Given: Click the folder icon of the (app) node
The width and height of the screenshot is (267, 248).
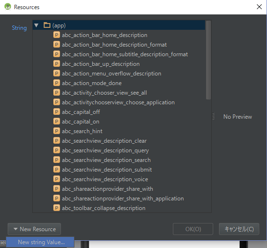Looking at the screenshot, I should pyautogui.click(x=47, y=25).
